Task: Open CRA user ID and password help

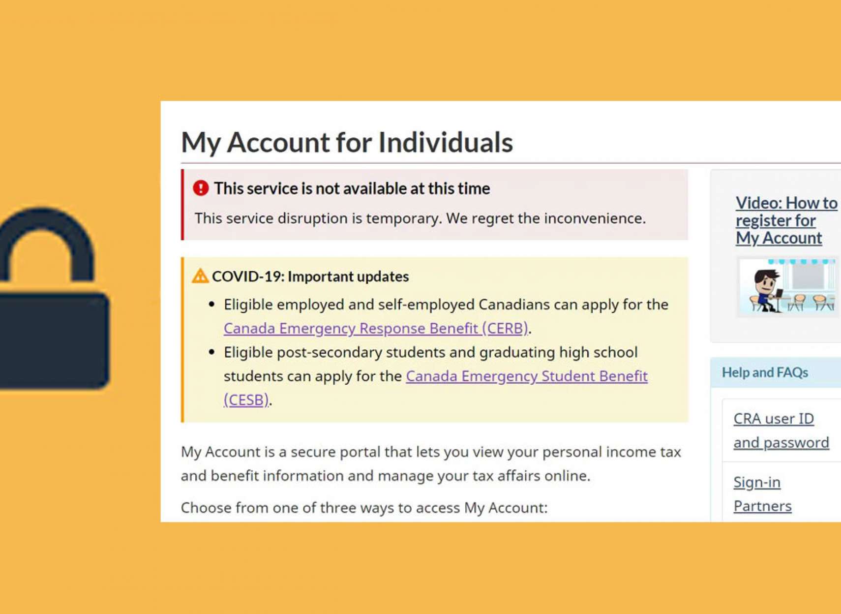Action: [781, 430]
